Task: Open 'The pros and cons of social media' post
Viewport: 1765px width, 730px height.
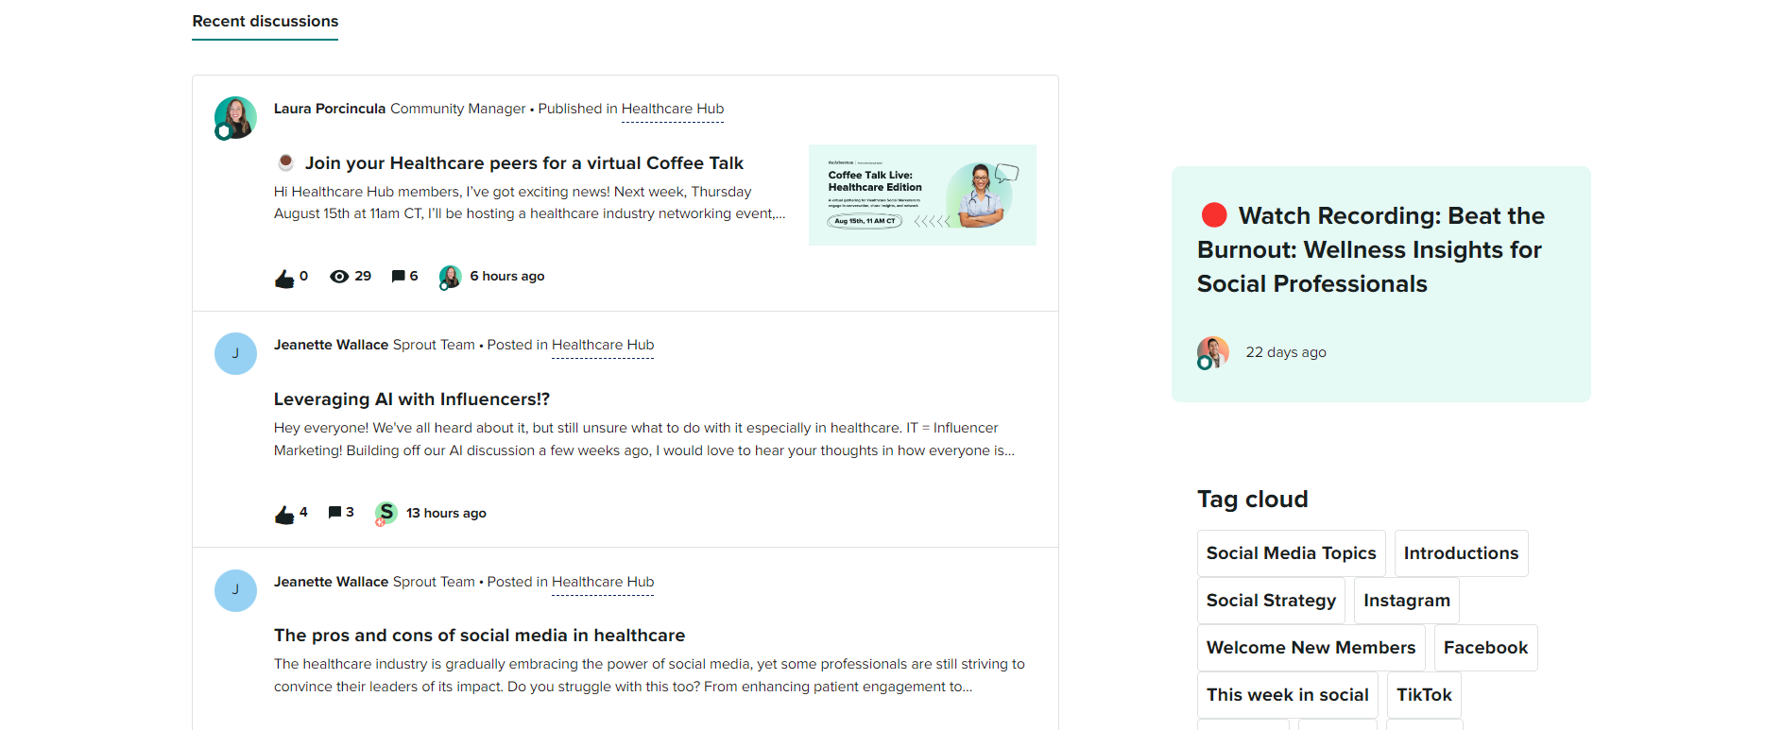Action: coord(479,636)
